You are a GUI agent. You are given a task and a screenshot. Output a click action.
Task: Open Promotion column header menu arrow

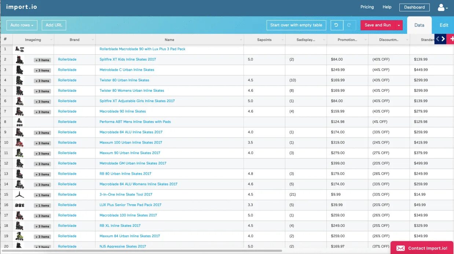click(x=365, y=40)
